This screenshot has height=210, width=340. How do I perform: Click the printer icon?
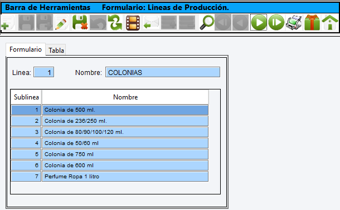pos(294,22)
